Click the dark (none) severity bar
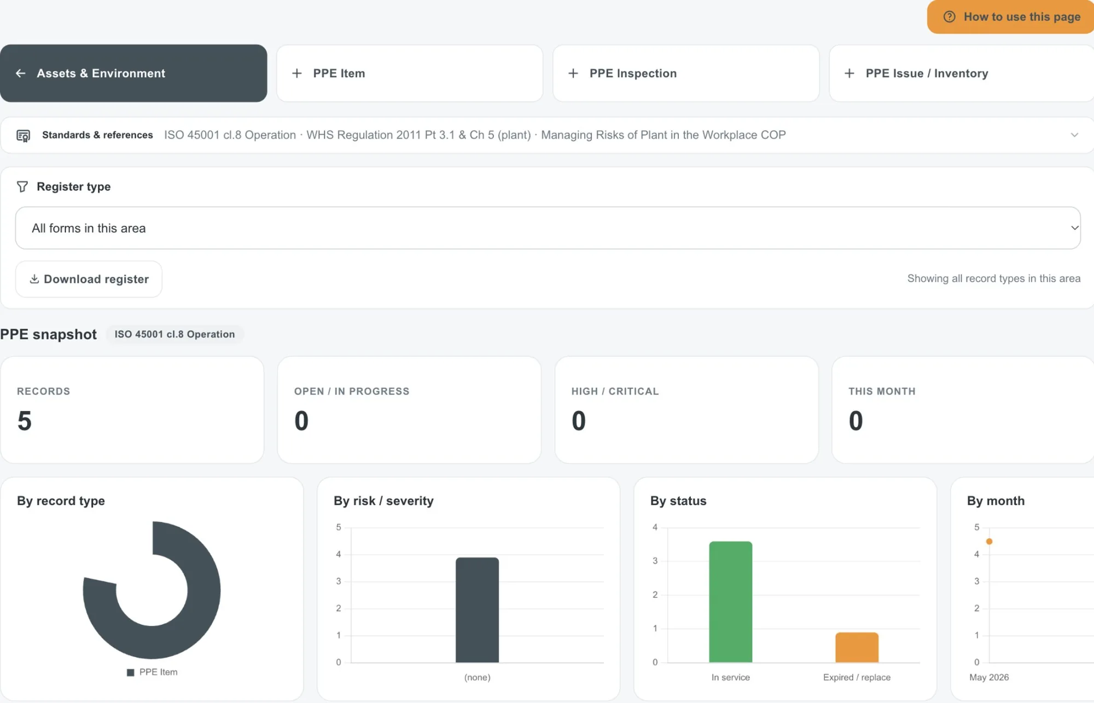The height and width of the screenshot is (703, 1094). 477,610
